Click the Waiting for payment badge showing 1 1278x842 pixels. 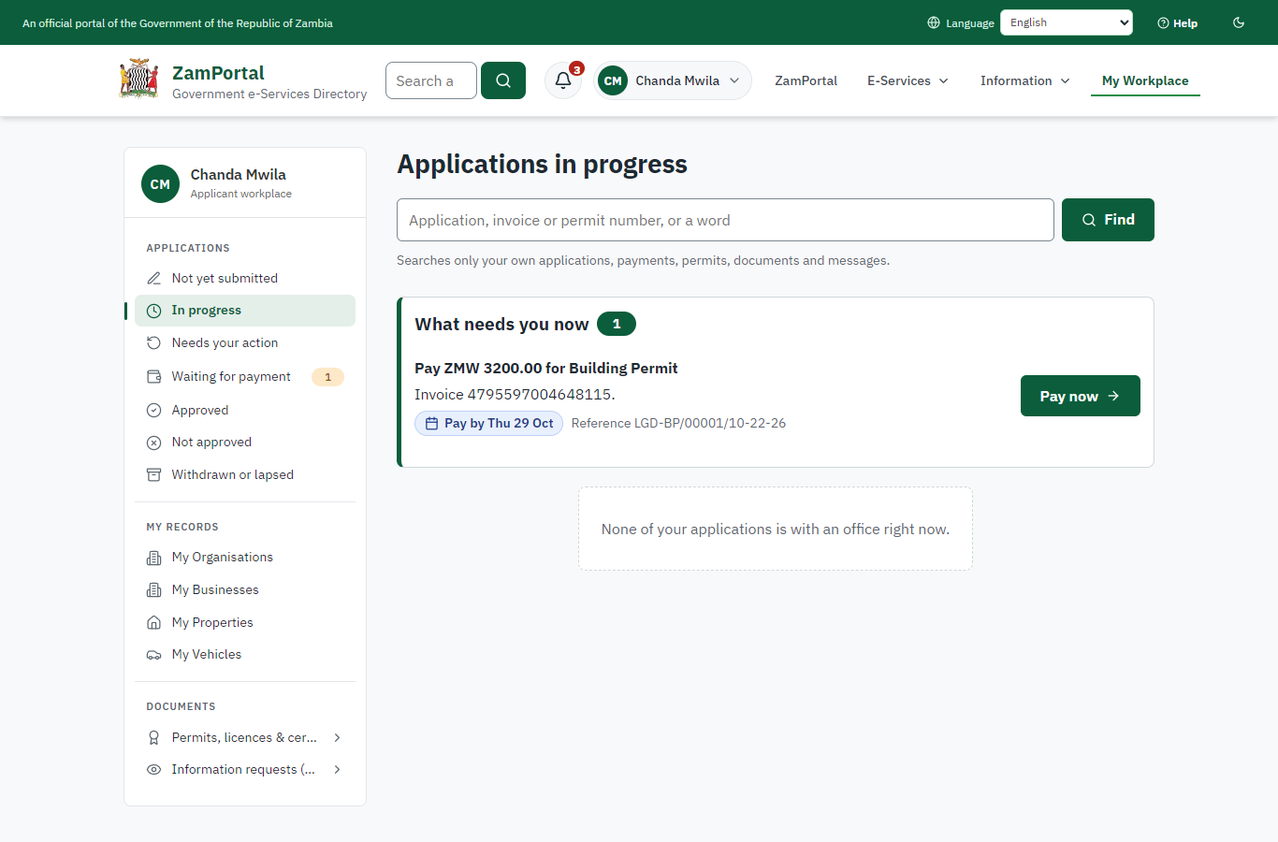pos(327,377)
